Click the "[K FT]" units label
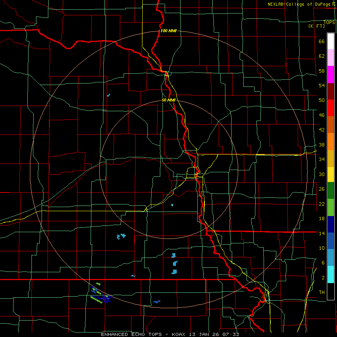The width and height of the screenshot is (337, 337). pyautogui.click(x=316, y=26)
